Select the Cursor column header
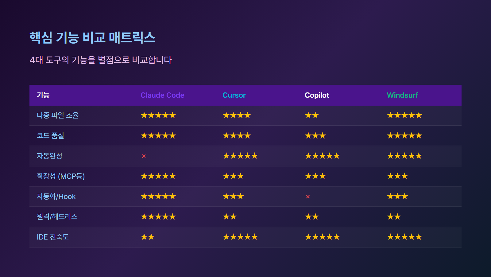 click(234, 95)
